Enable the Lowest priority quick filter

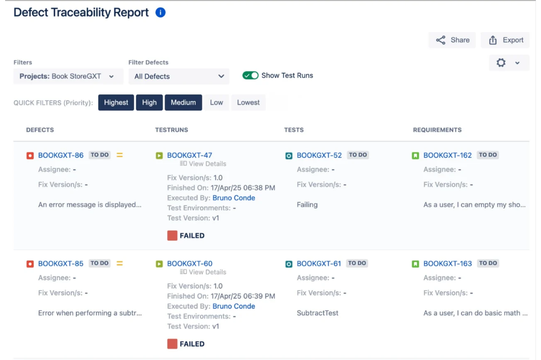coord(248,102)
